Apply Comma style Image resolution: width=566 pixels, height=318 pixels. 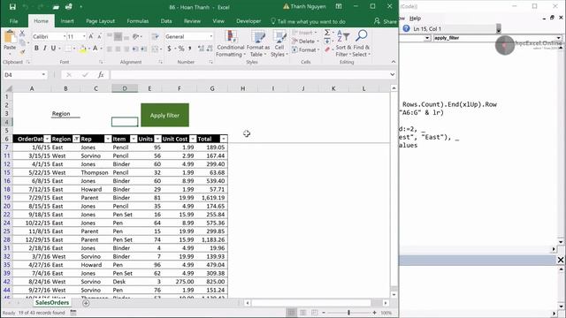pos(189,49)
